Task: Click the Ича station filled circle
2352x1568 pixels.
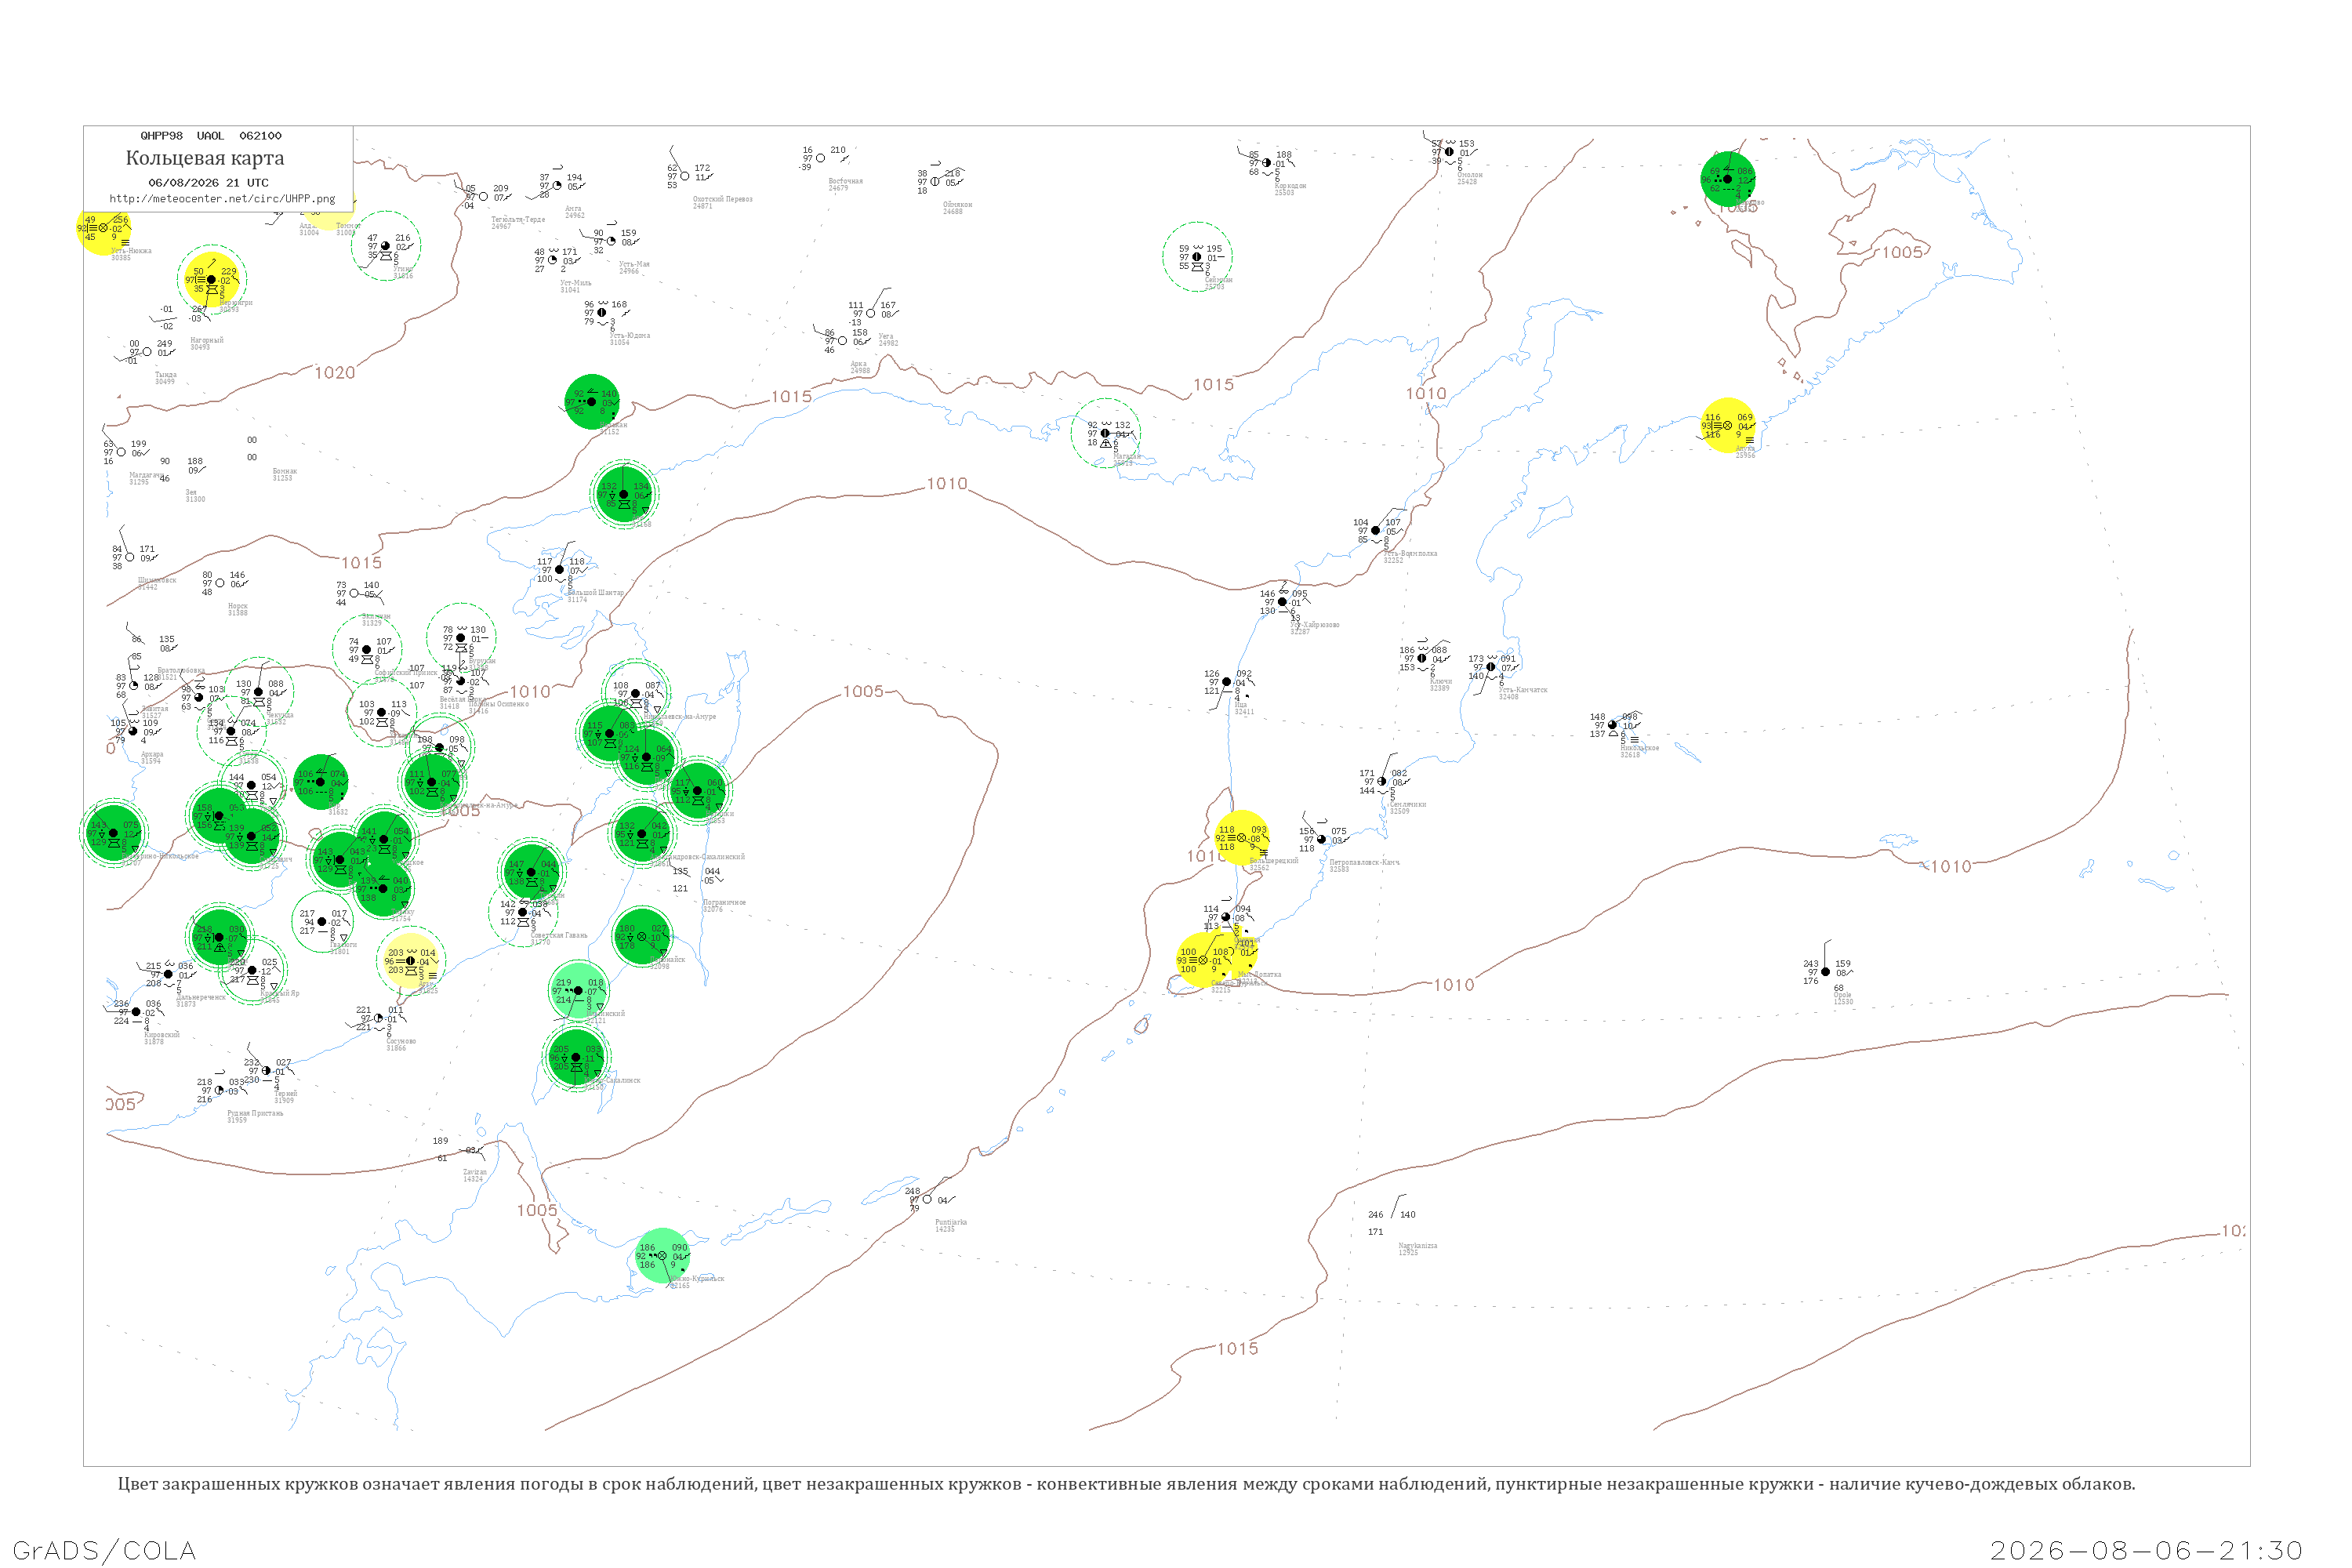Action: click(1227, 682)
